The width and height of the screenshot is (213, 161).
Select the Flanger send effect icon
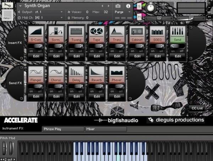(x=36, y=74)
